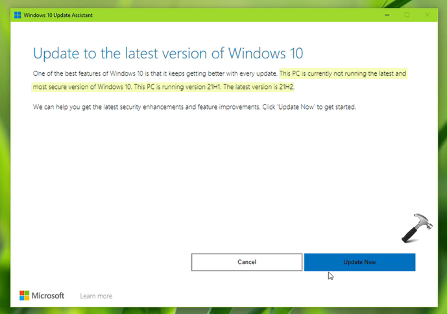
Task: Click the Update Now button
Action: [359, 262]
